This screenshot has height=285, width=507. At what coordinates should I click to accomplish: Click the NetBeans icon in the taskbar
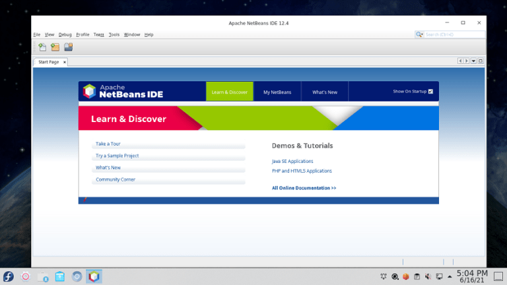click(94, 276)
